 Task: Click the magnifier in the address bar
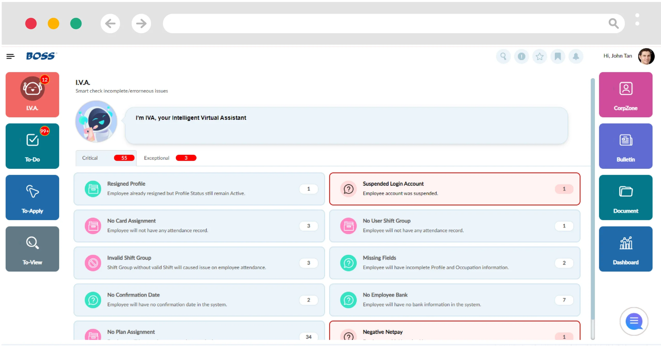[613, 23]
